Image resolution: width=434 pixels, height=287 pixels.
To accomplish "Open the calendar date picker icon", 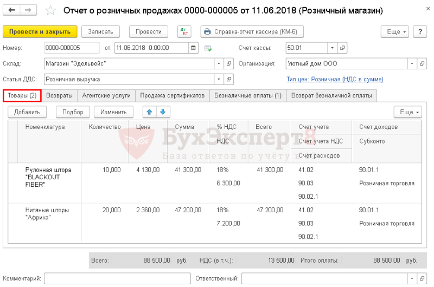I will pyautogui.click(x=193, y=48).
